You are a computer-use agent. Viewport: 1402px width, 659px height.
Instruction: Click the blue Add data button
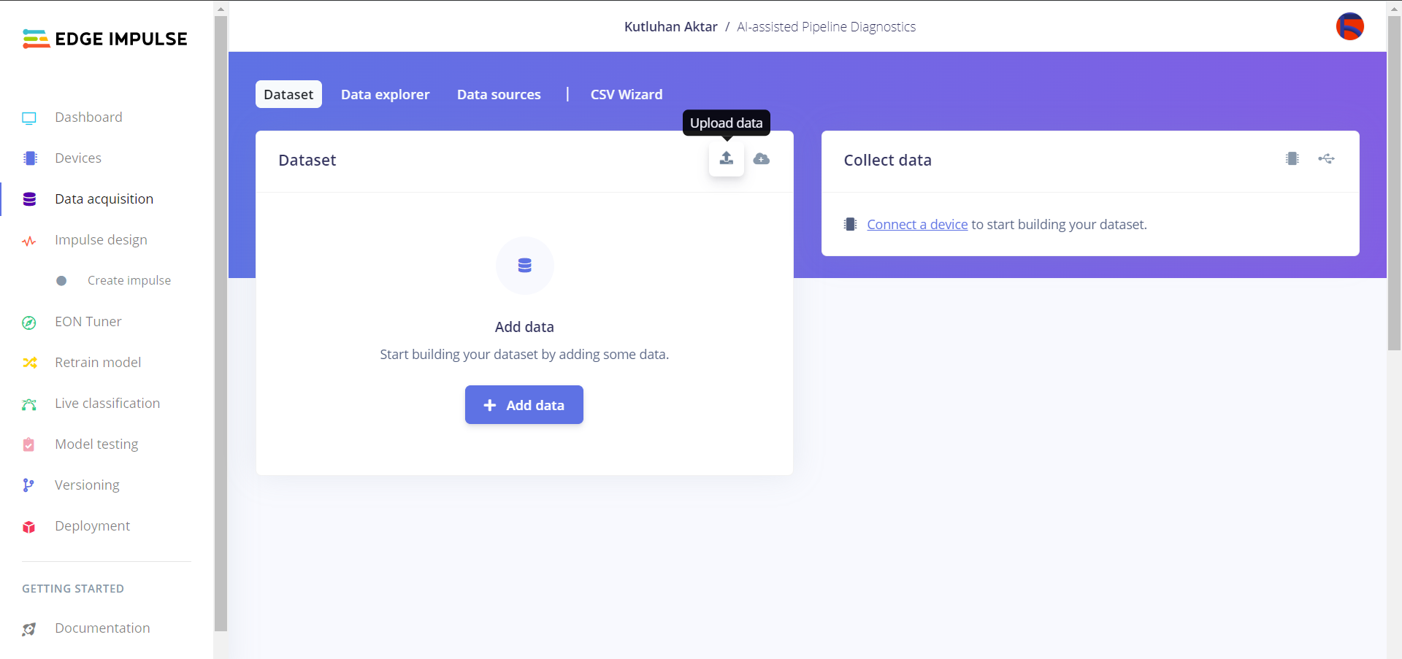pos(524,405)
